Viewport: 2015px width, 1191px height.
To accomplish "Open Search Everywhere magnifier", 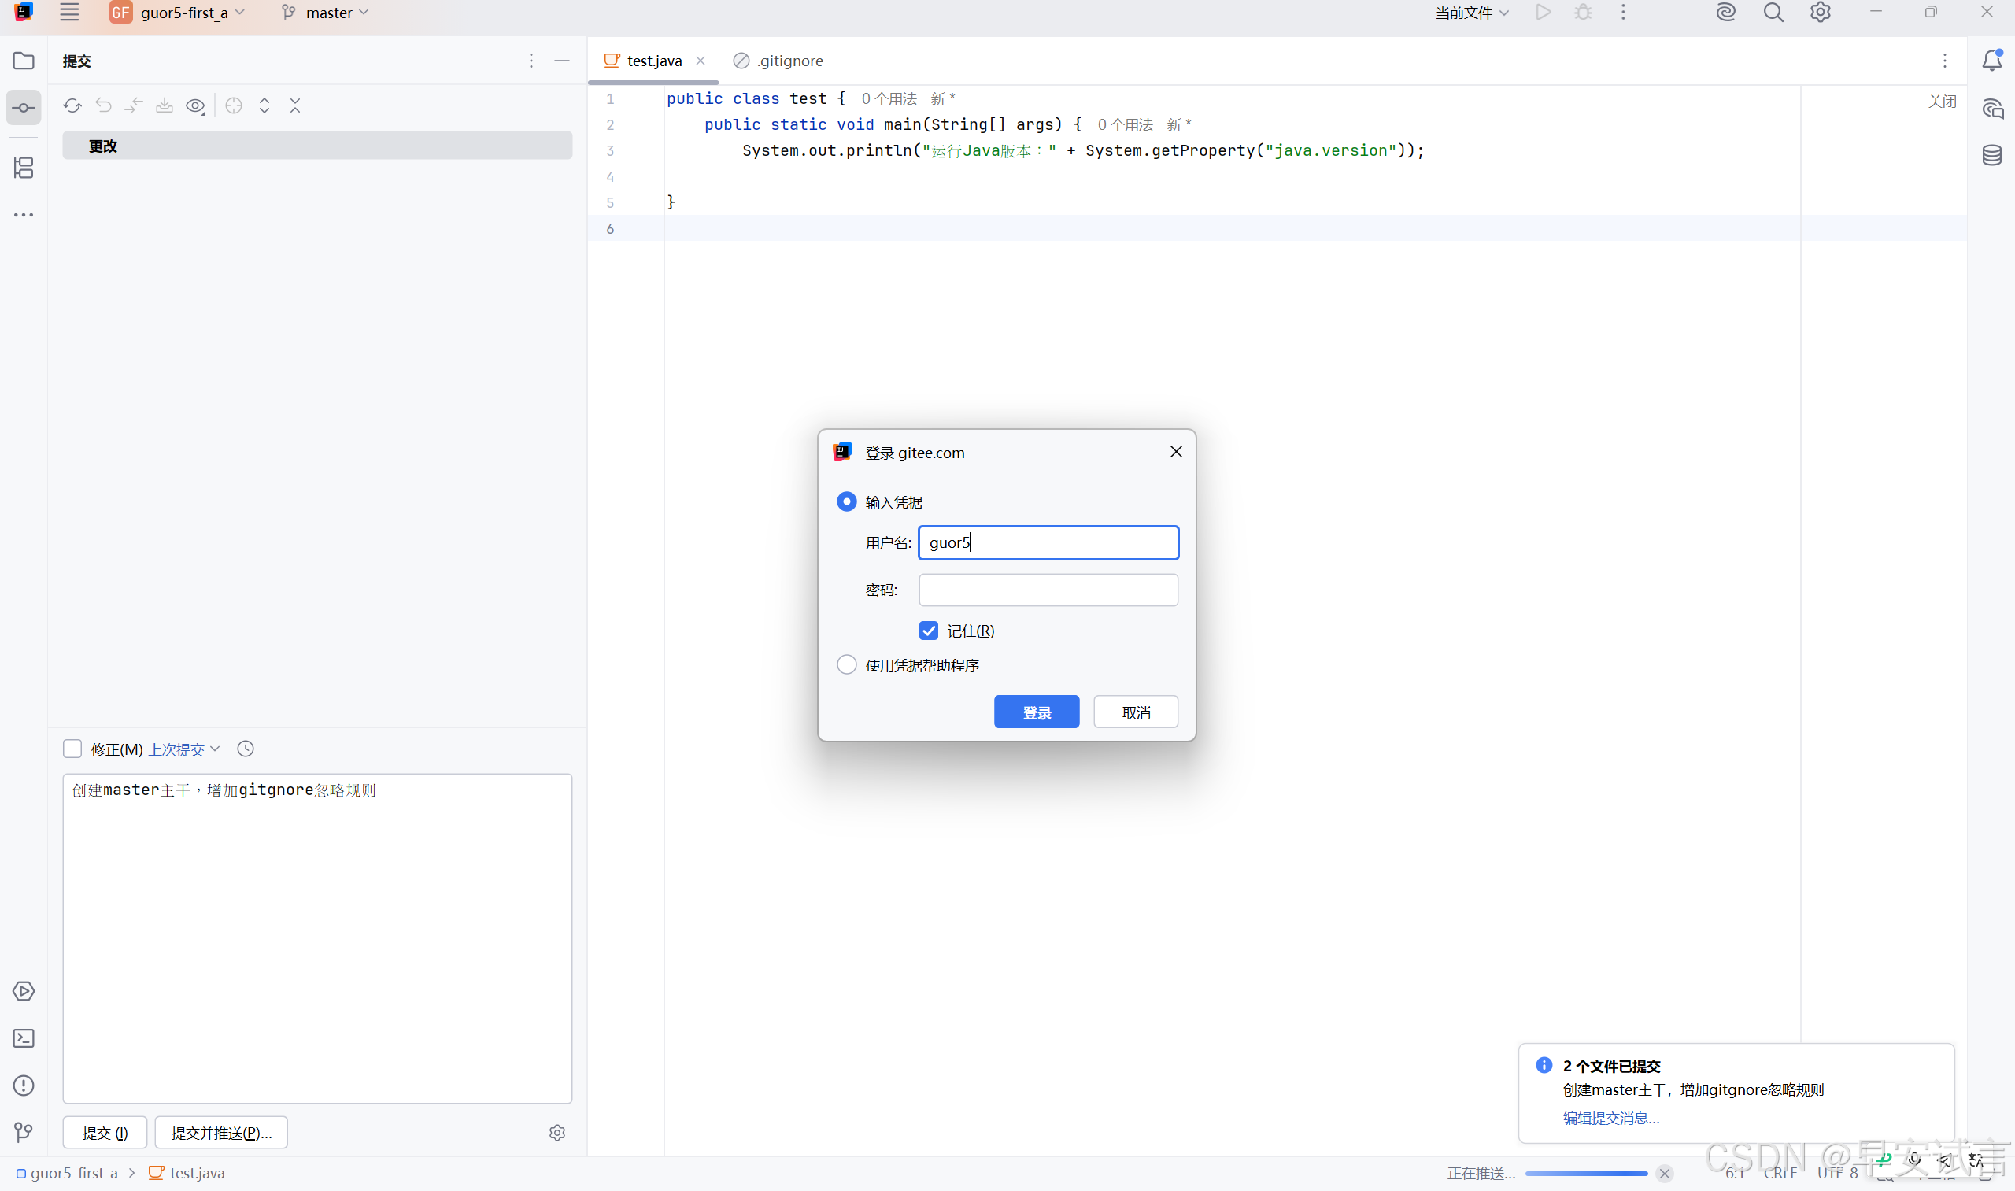I will tap(1773, 12).
